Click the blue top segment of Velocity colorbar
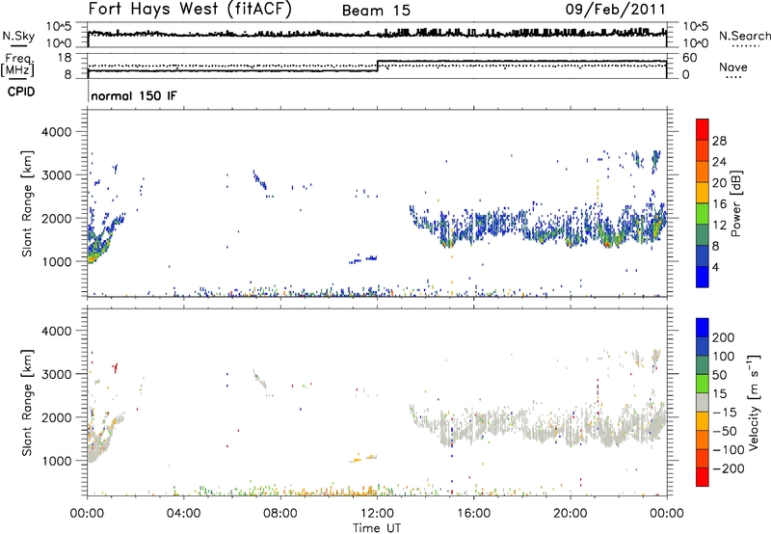771x534 pixels. (x=703, y=328)
